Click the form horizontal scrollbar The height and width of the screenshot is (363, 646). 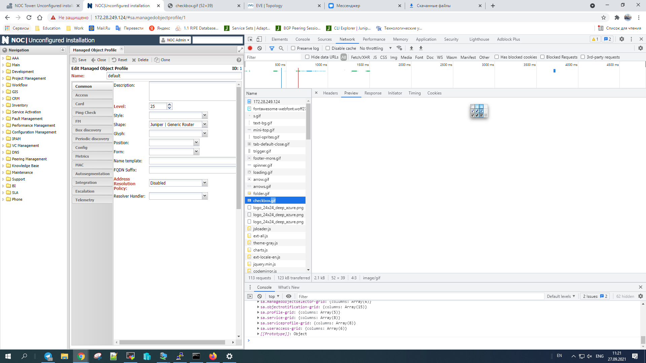click(x=172, y=342)
